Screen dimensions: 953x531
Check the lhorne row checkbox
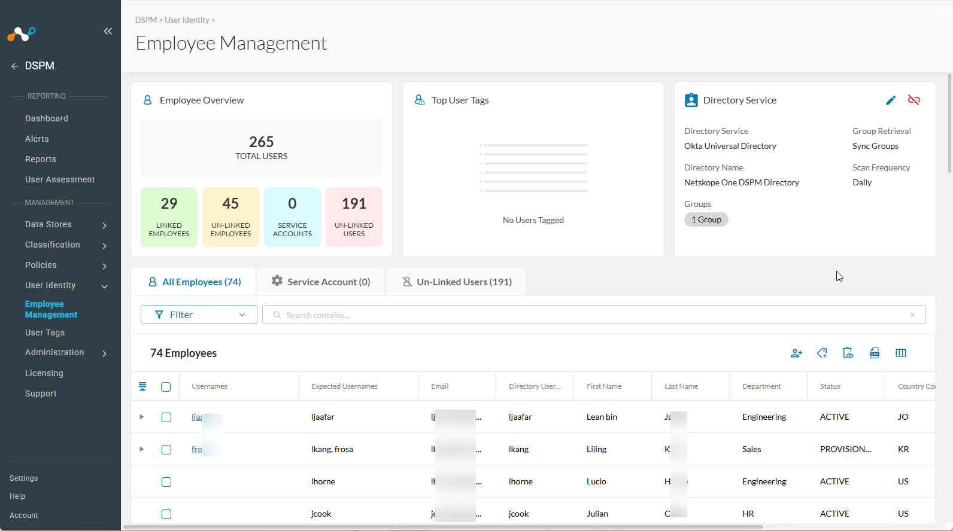pyautogui.click(x=166, y=482)
